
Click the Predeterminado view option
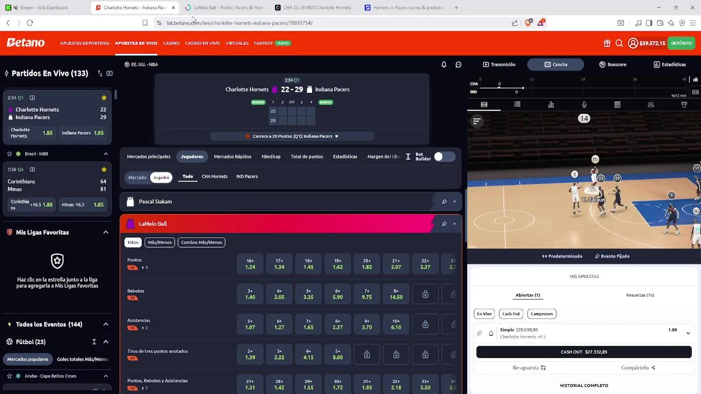tap(562, 257)
